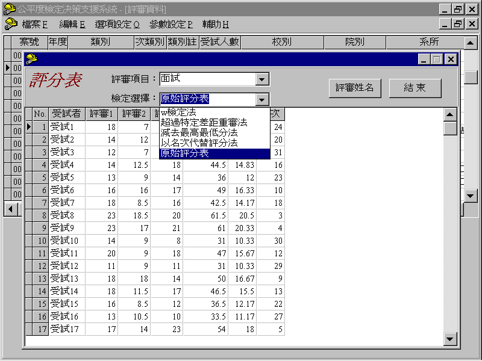Open the 選項設定 menu
482x361 pixels.
[x=117, y=25]
